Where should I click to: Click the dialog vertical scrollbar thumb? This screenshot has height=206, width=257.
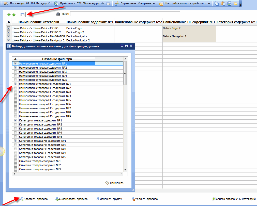coord(125,73)
